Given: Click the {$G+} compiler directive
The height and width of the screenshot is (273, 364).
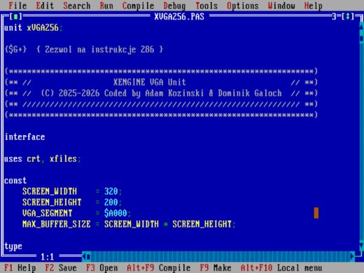Looking at the screenshot, I should [15, 50].
